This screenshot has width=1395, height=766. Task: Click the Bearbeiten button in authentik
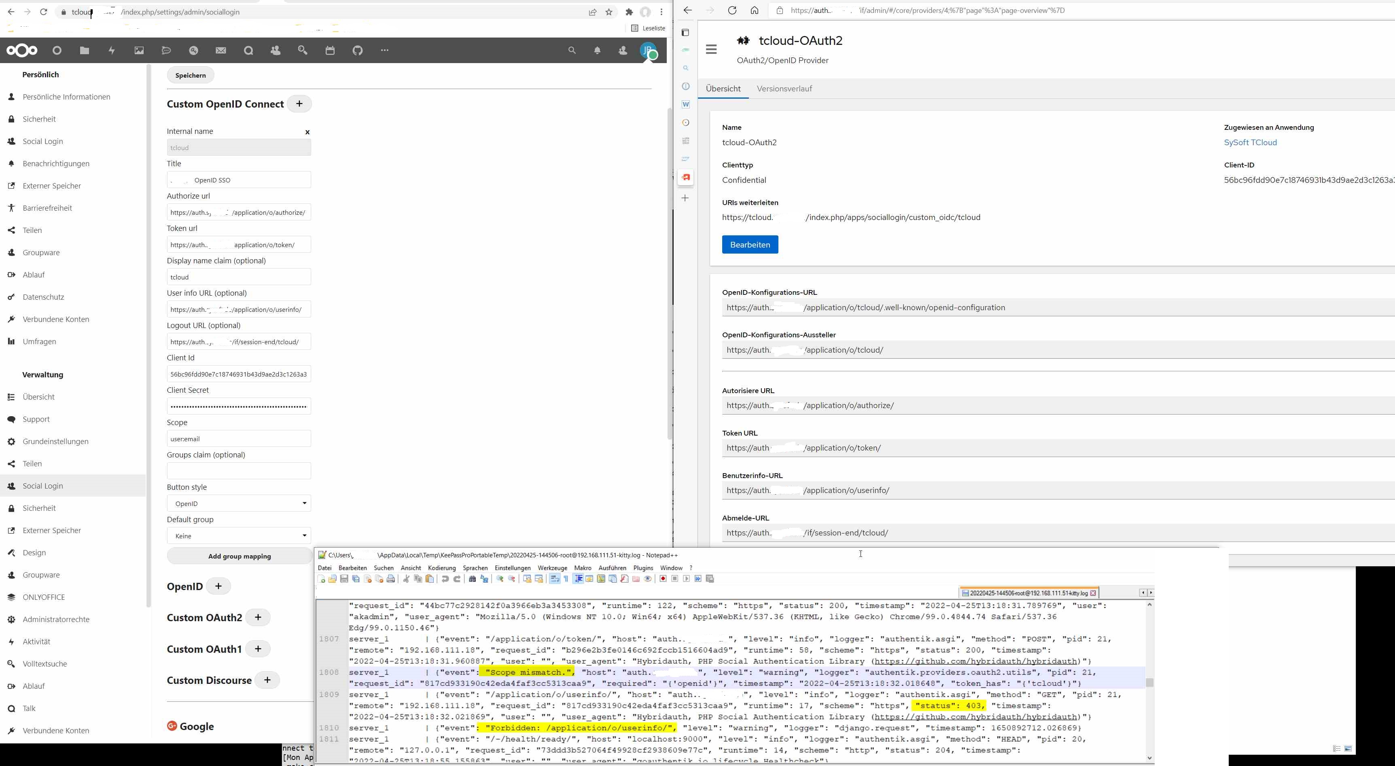tap(749, 245)
